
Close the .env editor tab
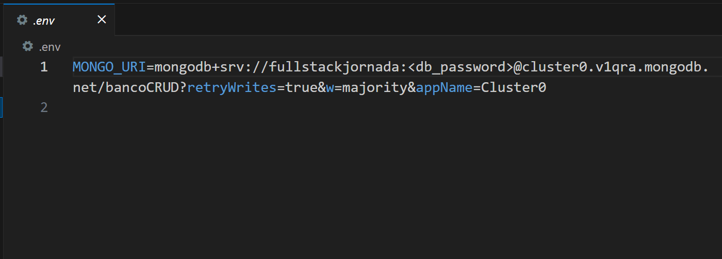[x=102, y=20]
